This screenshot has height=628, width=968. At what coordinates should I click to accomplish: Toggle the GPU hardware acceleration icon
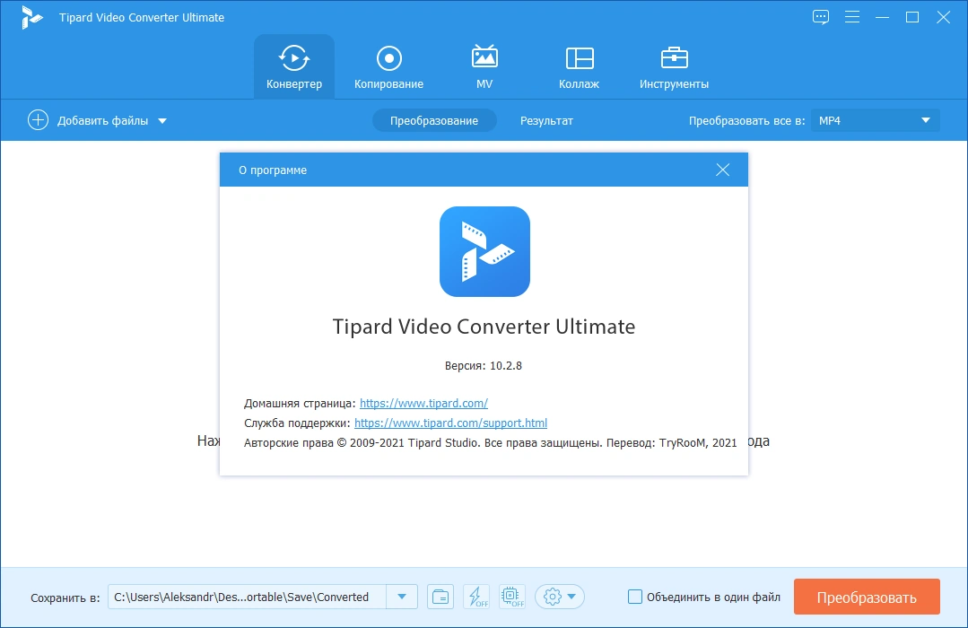click(x=511, y=597)
